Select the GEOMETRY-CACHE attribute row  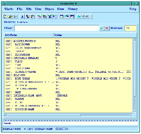(x=68, y=72)
